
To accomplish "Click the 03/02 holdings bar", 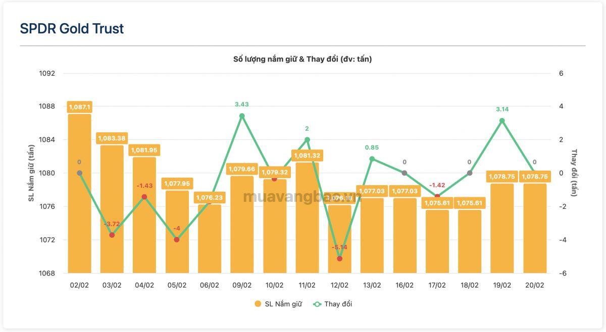I will click(112, 209).
